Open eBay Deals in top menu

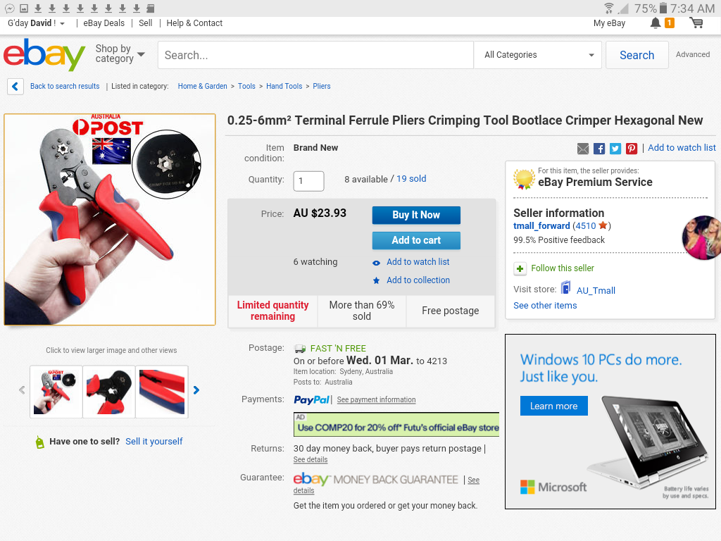click(x=104, y=23)
